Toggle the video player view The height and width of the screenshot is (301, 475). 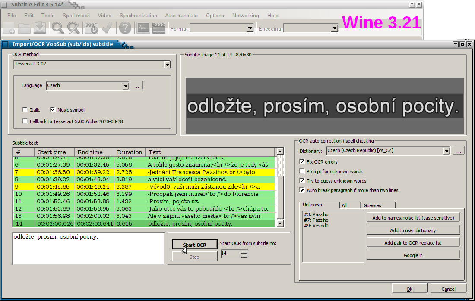pos(158,28)
